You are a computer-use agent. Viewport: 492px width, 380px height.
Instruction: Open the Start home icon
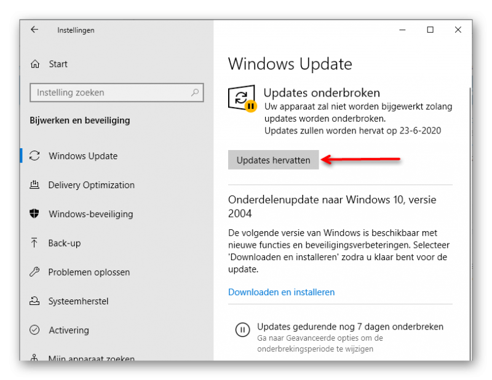click(35, 64)
